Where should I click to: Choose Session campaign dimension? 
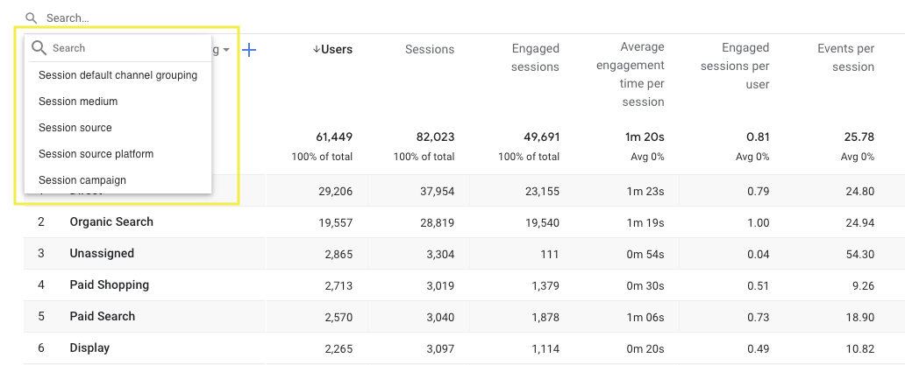tap(82, 180)
